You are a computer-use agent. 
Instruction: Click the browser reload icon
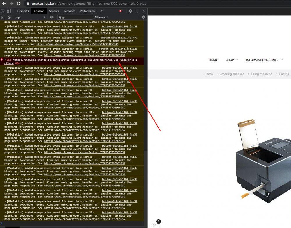[19, 4]
